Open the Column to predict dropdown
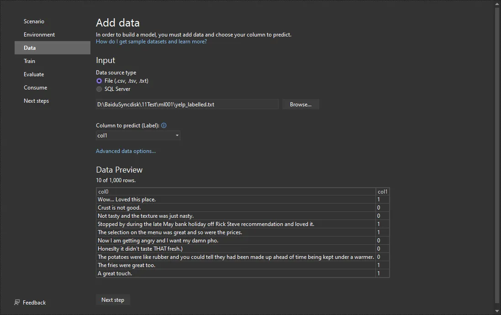 tap(138, 136)
